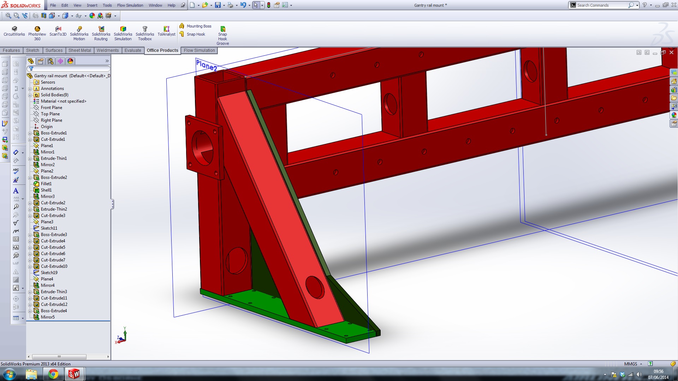Switch to the Weldments tab

click(x=107, y=50)
